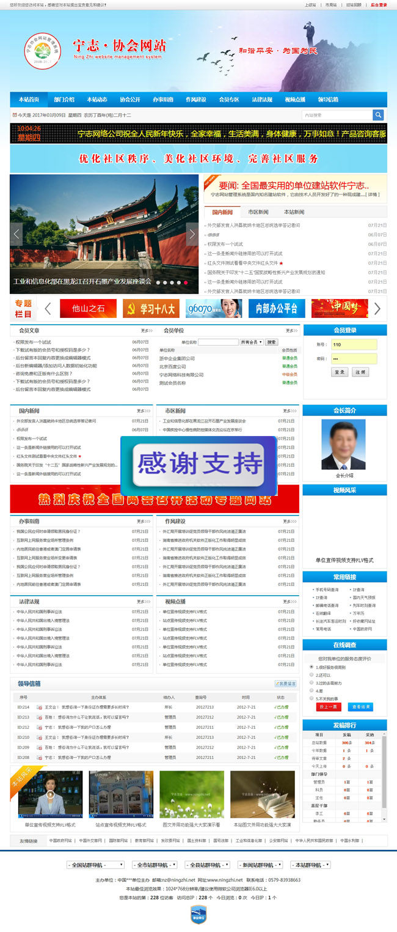Open the 所有会员 member type dropdown

click(x=251, y=342)
